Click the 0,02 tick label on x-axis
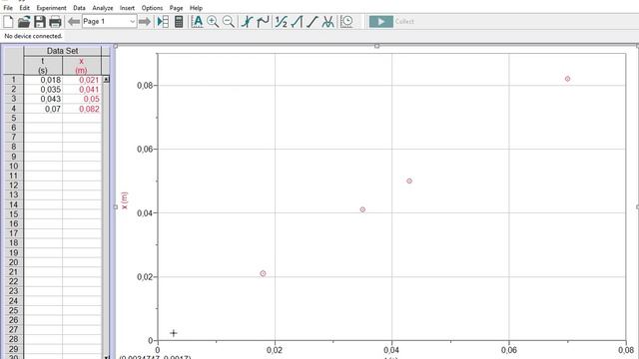The width and height of the screenshot is (639, 359). 275,350
